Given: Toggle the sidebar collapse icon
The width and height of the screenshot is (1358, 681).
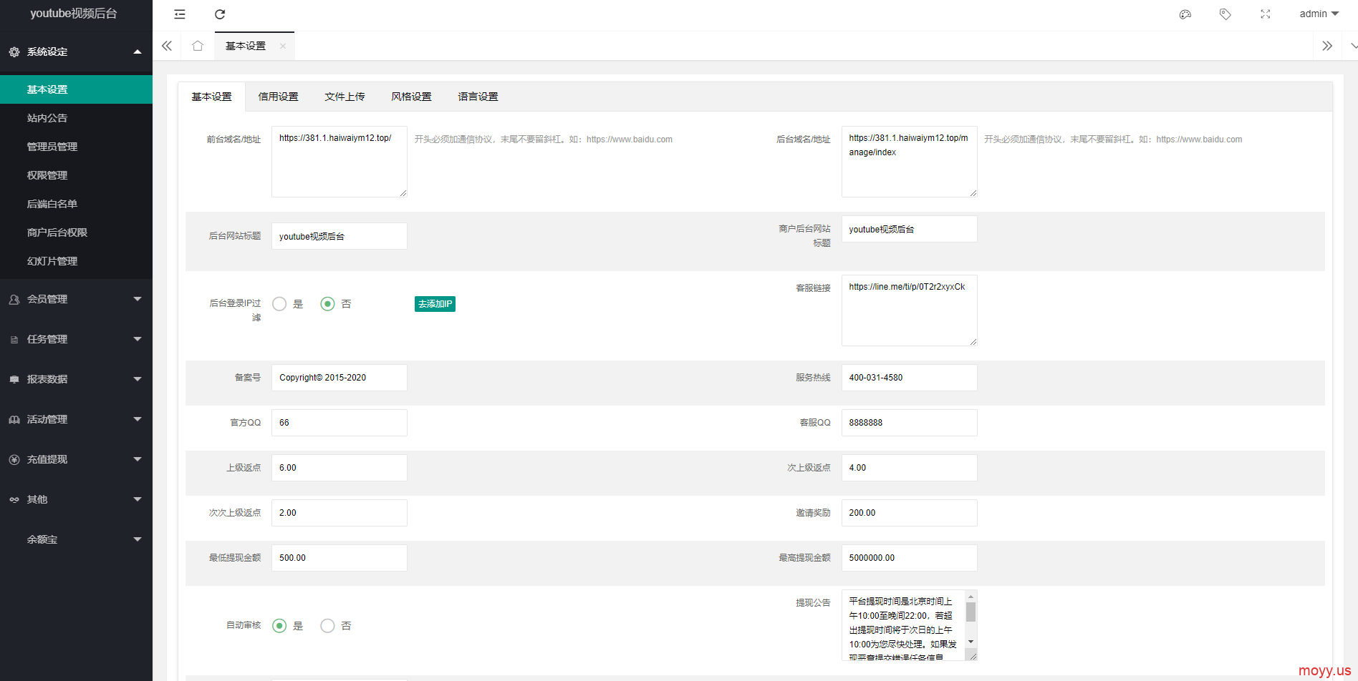Looking at the screenshot, I should 180,14.
